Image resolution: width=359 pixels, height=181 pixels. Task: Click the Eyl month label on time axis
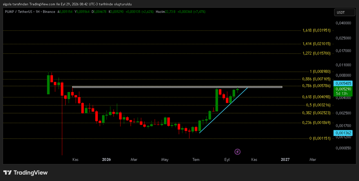click(x=227, y=160)
